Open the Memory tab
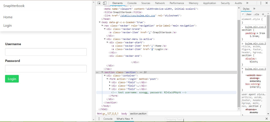Screen dimensions: 270x122 tap(193, 3)
